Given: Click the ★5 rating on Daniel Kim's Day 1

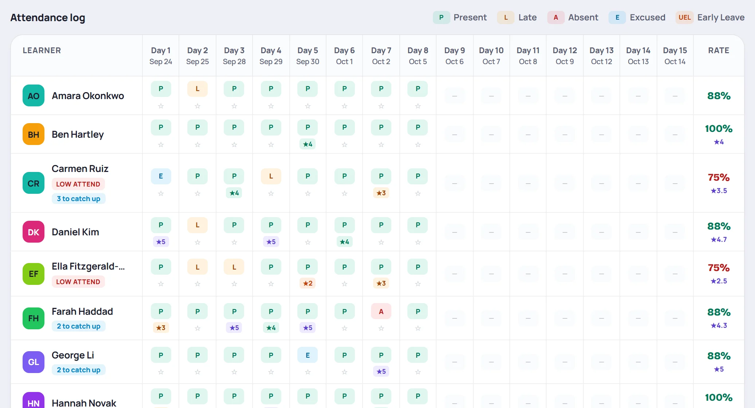Looking at the screenshot, I should click(161, 242).
